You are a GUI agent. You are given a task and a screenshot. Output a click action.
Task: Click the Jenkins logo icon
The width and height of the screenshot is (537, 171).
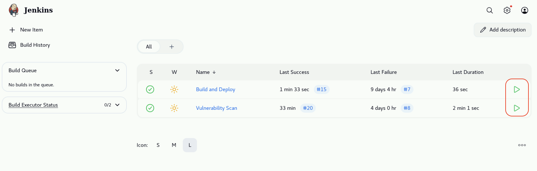click(14, 10)
